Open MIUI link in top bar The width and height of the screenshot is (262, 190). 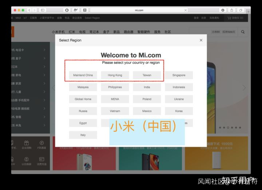(x=18, y=18)
